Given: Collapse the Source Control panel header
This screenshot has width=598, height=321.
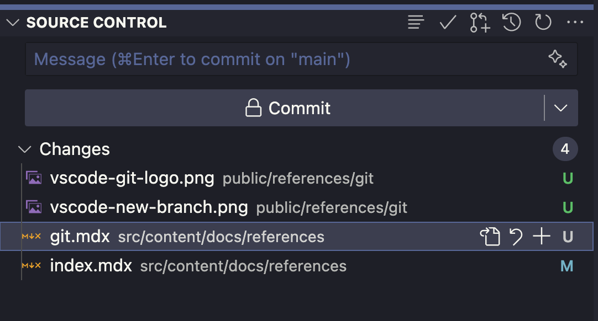Looking at the screenshot, I should (x=12, y=23).
